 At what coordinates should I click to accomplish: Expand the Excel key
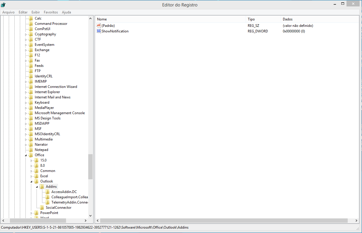[32, 176]
